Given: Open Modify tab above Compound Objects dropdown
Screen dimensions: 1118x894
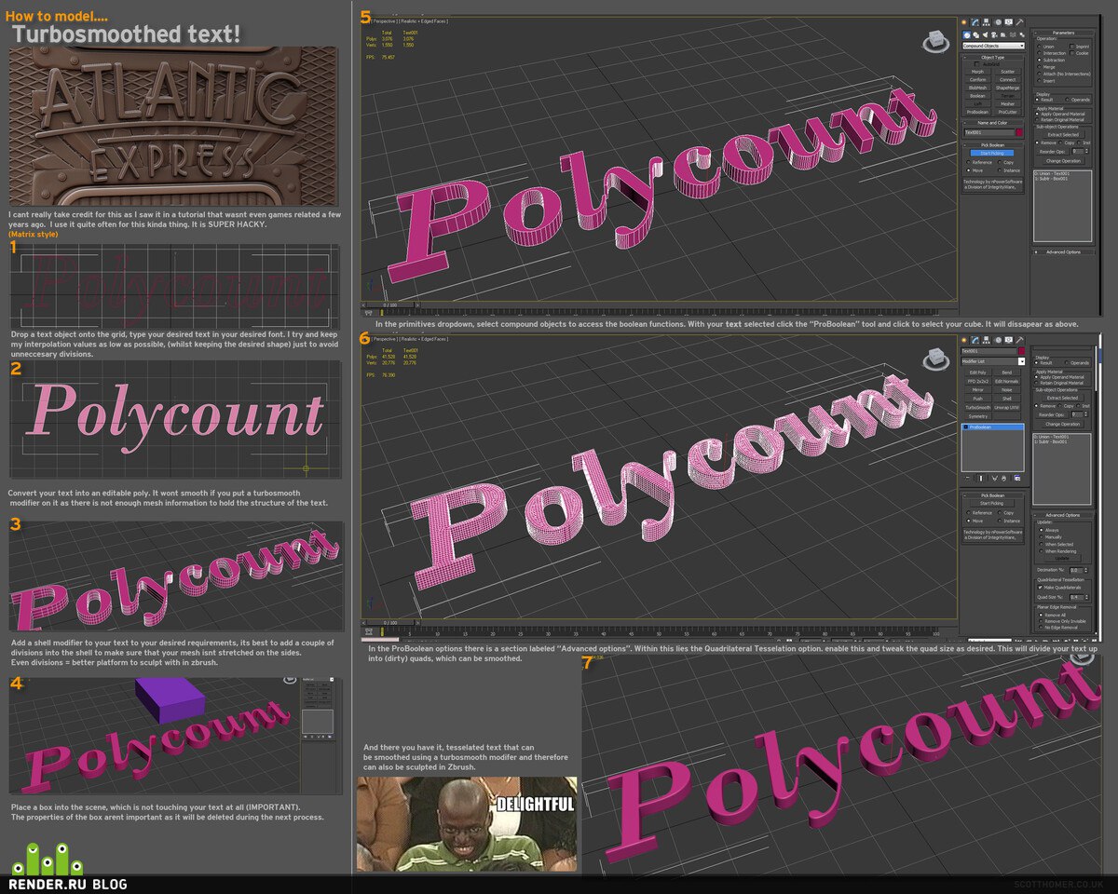Looking at the screenshot, I should (975, 22).
